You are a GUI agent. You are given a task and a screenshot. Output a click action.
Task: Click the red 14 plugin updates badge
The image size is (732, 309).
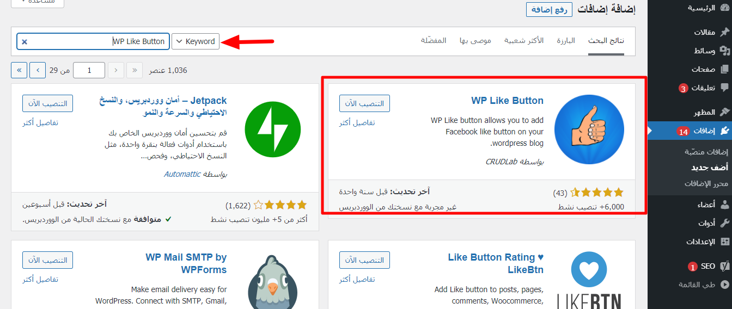[683, 131]
